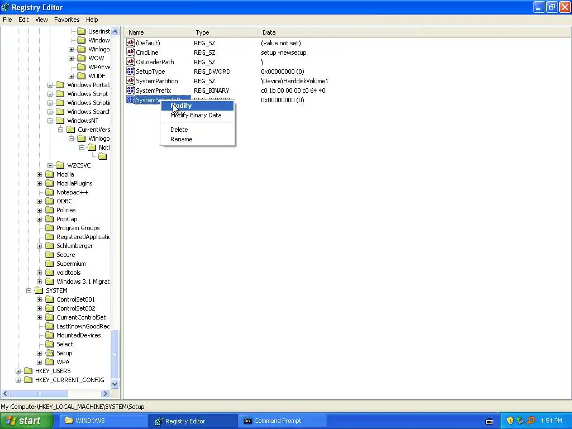
Task: Open the CmdLine string value icon
Action: tap(131, 52)
